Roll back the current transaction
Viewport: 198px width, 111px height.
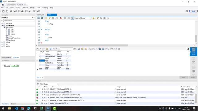point(69,18)
